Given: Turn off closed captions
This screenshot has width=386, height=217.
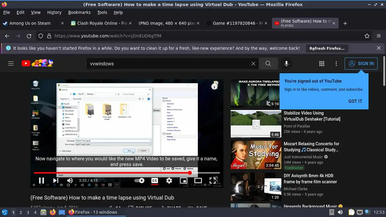Looking at the screenshot, I should (155, 181).
